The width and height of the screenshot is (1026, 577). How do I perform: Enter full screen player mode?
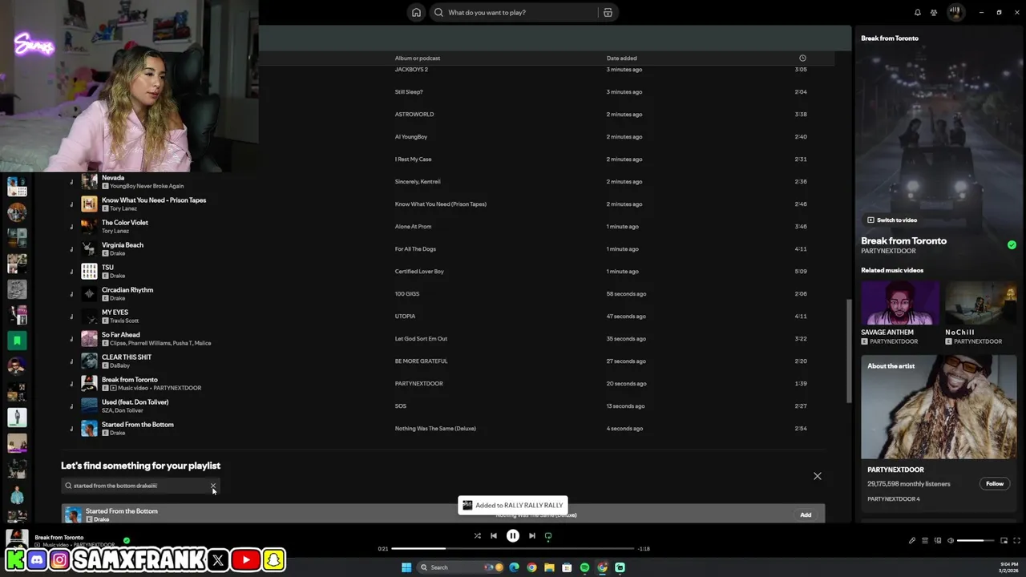tap(1018, 541)
